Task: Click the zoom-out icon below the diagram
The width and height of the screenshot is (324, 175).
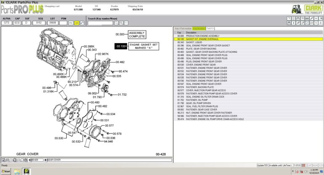Action: pyautogui.click(x=11, y=160)
